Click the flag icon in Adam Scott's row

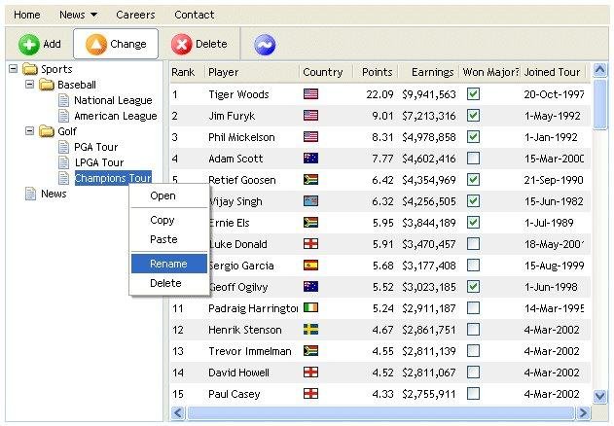[311, 158]
